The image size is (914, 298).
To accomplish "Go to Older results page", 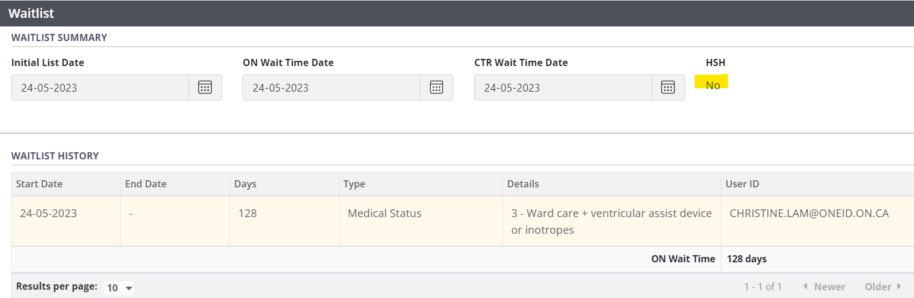I will [883, 287].
